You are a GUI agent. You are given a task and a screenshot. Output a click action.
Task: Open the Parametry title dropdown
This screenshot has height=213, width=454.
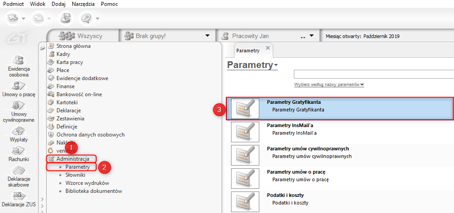click(x=276, y=65)
